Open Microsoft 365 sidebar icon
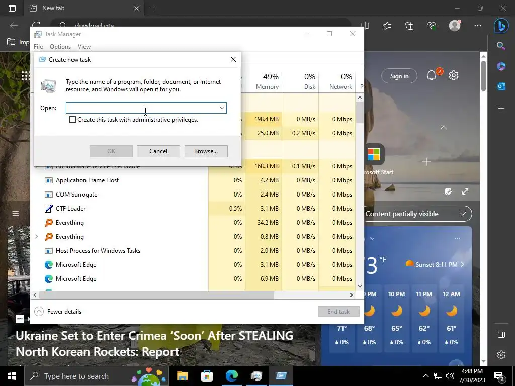The image size is (515, 386). [x=501, y=66]
